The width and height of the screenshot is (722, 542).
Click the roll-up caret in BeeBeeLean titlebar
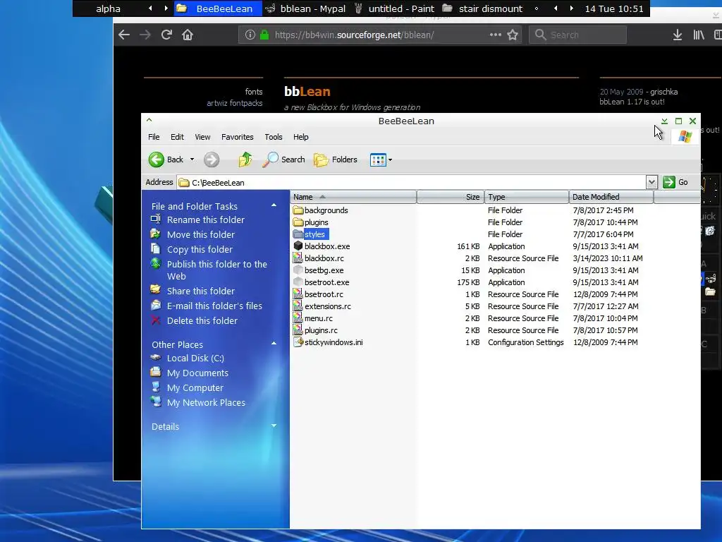tap(149, 120)
